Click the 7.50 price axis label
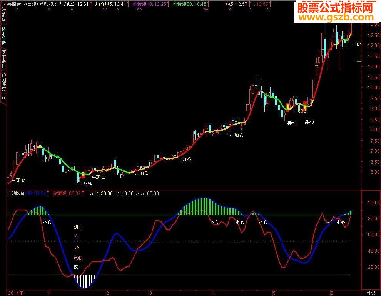This screenshot has width=381, height=296. pos(375,141)
